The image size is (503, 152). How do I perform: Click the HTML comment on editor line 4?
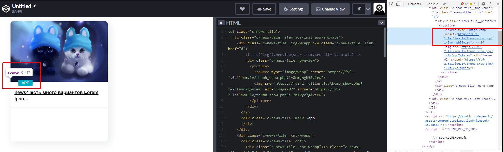[x=303, y=55]
